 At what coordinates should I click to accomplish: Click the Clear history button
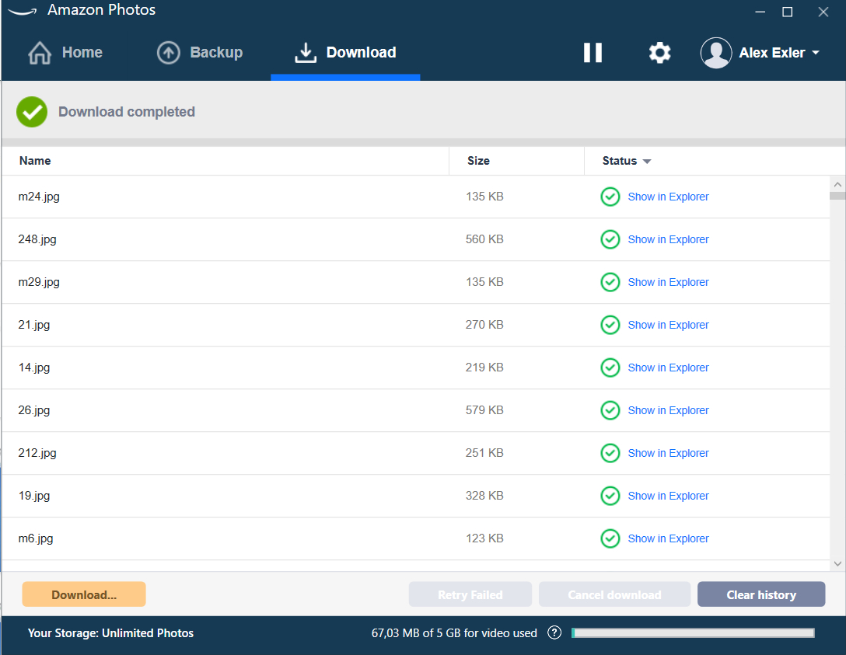[760, 594]
